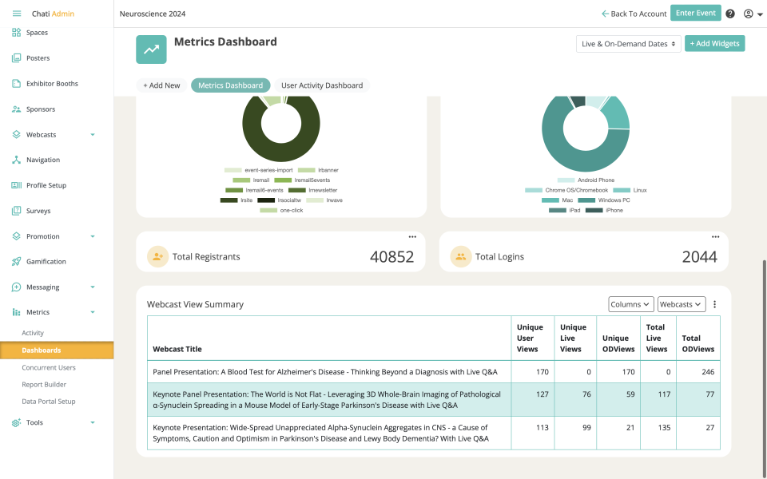
Task: Toggle the one-click legend swatch
Action: click(268, 210)
